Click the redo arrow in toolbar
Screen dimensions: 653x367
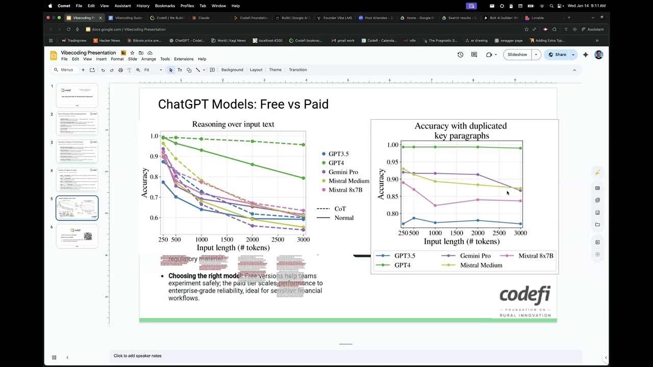pyautogui.click(x=112, y=70)
